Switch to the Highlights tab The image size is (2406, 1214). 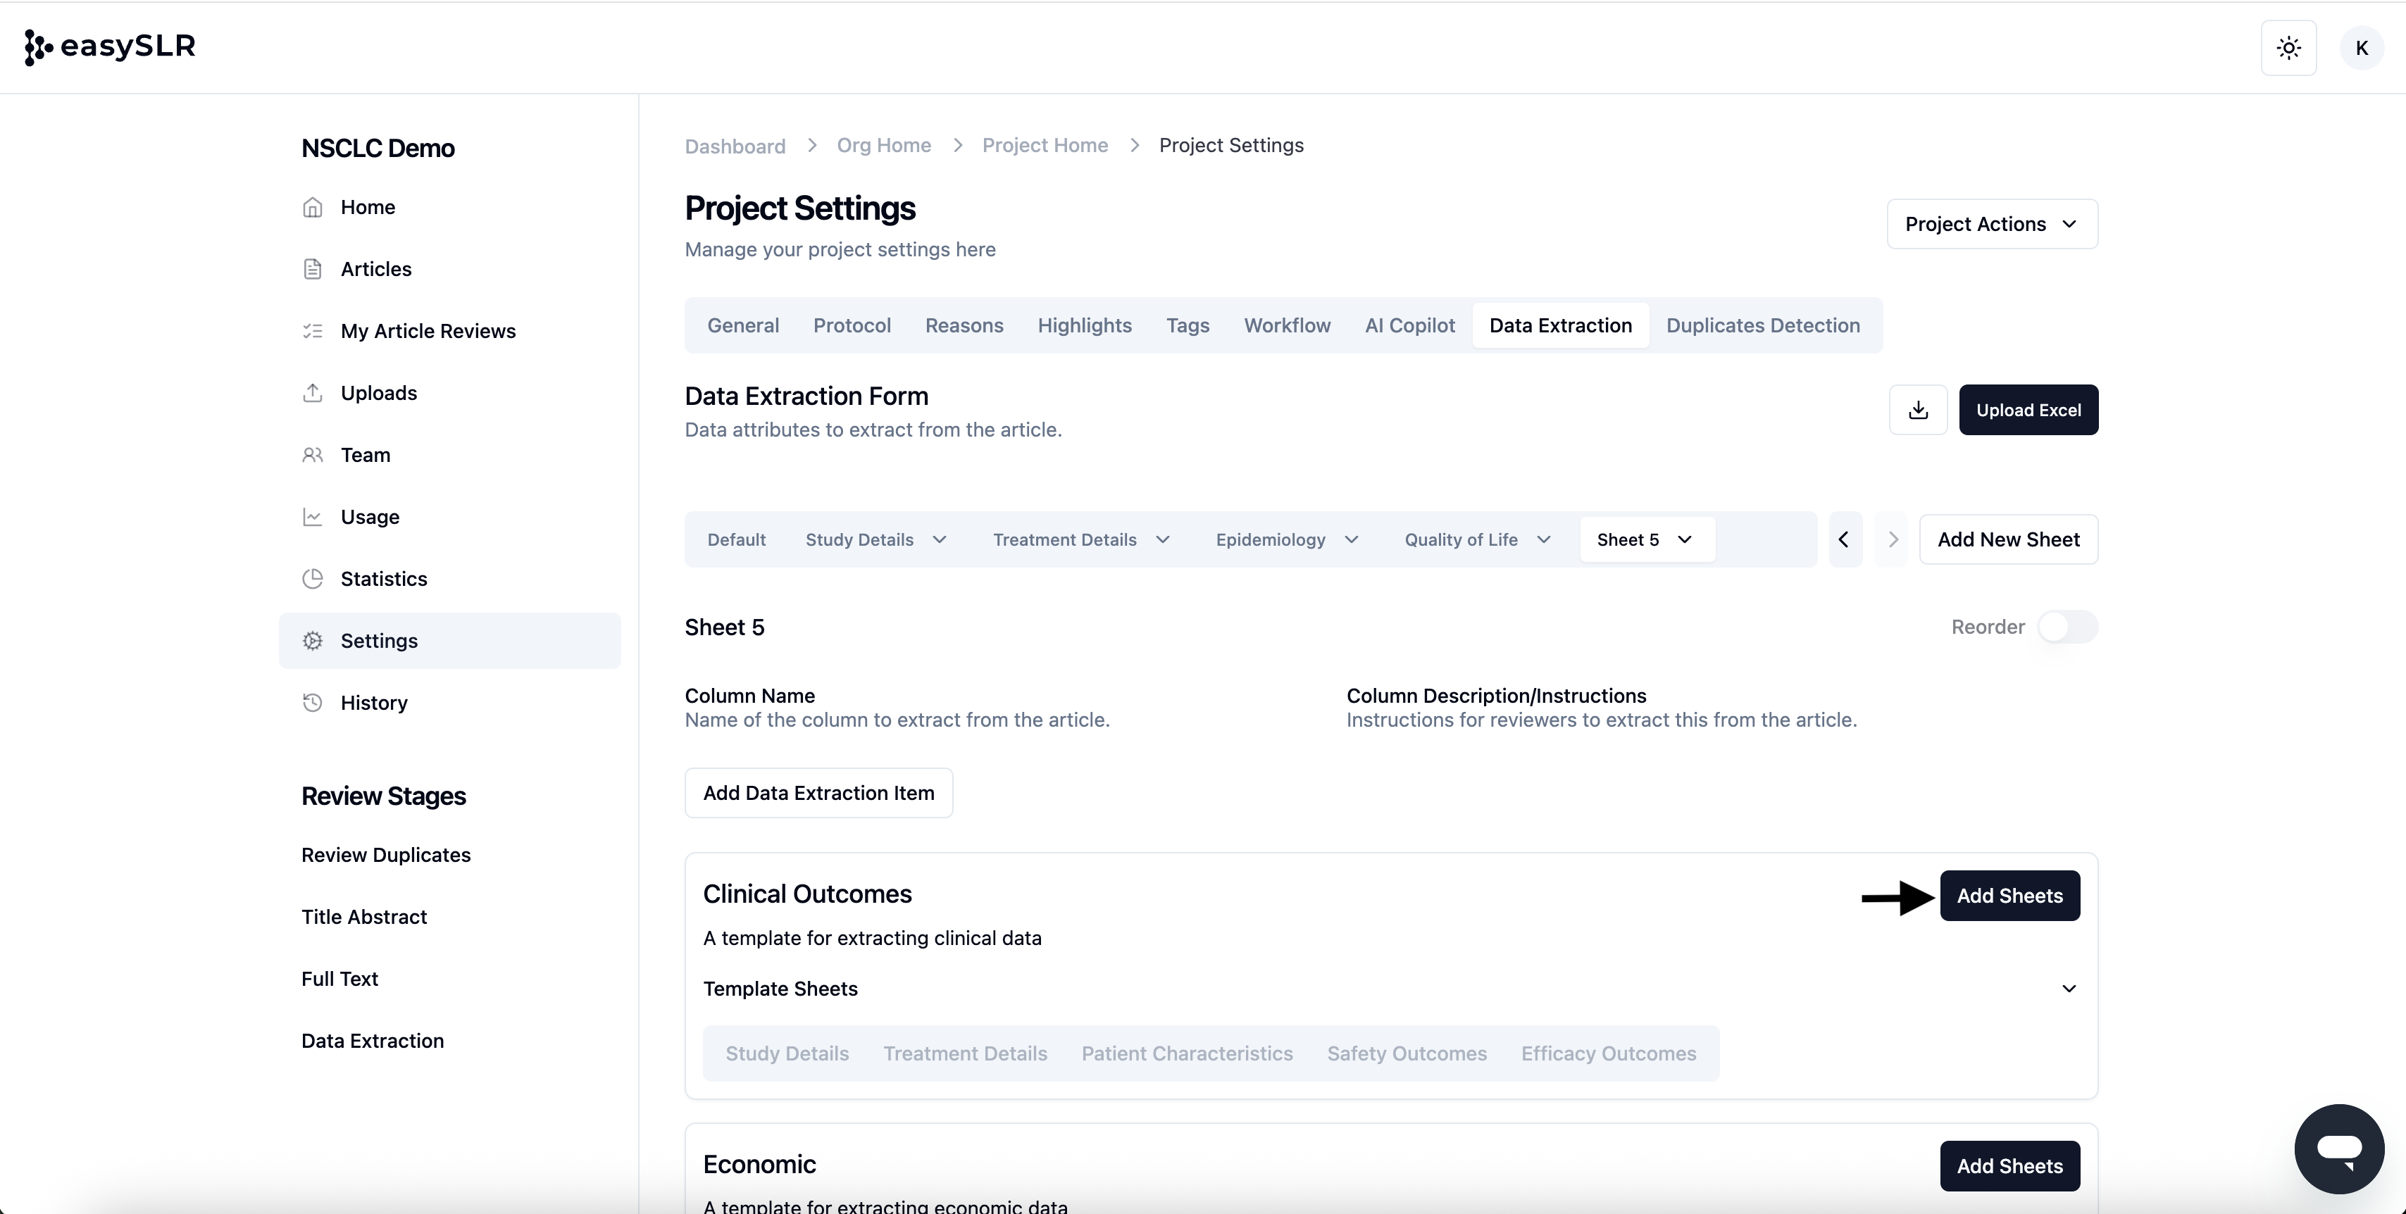tap(1085, 325)
